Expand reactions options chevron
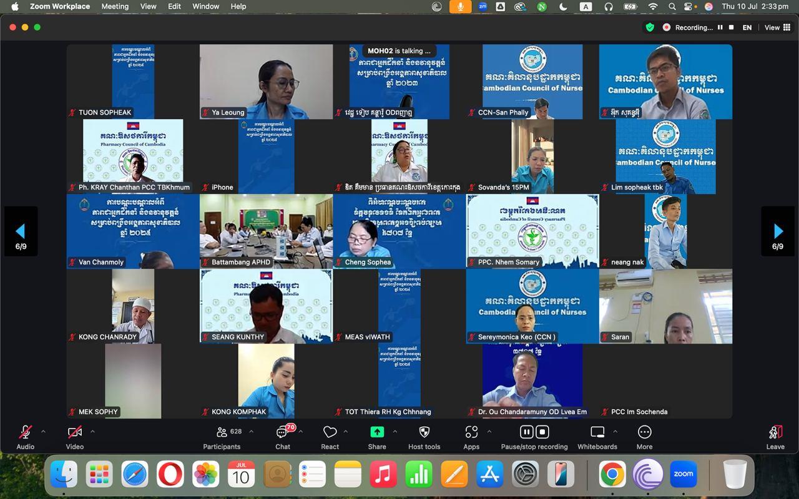799x499 pixels. pos(345,432)
